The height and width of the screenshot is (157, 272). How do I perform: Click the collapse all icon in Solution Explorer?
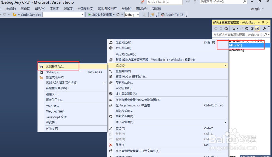[252, 29]
